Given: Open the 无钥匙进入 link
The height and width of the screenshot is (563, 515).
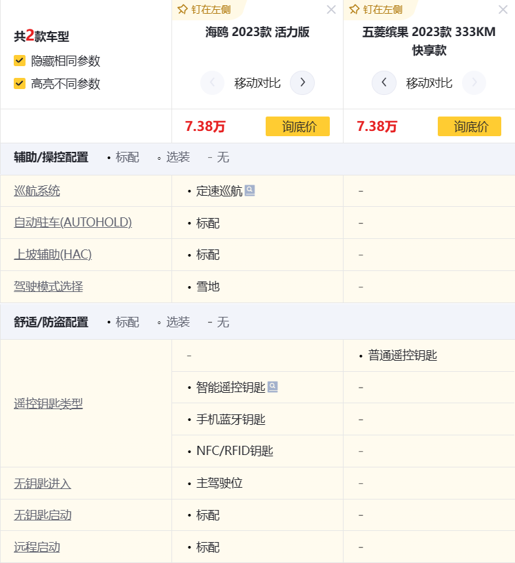Looking at the screenshot, I should click(43, 483).
